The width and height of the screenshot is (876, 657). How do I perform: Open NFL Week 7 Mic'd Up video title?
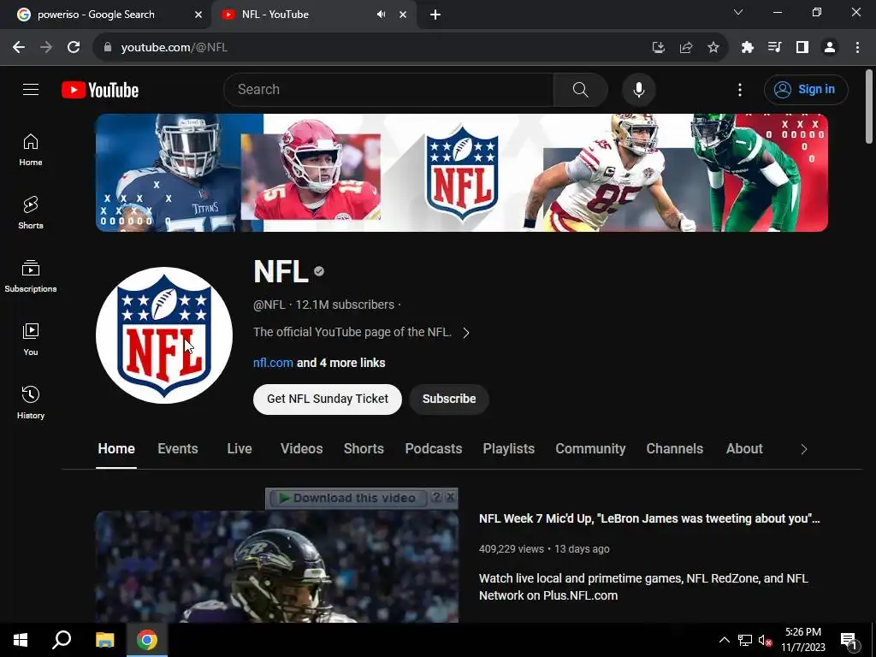tap(649, 518)
